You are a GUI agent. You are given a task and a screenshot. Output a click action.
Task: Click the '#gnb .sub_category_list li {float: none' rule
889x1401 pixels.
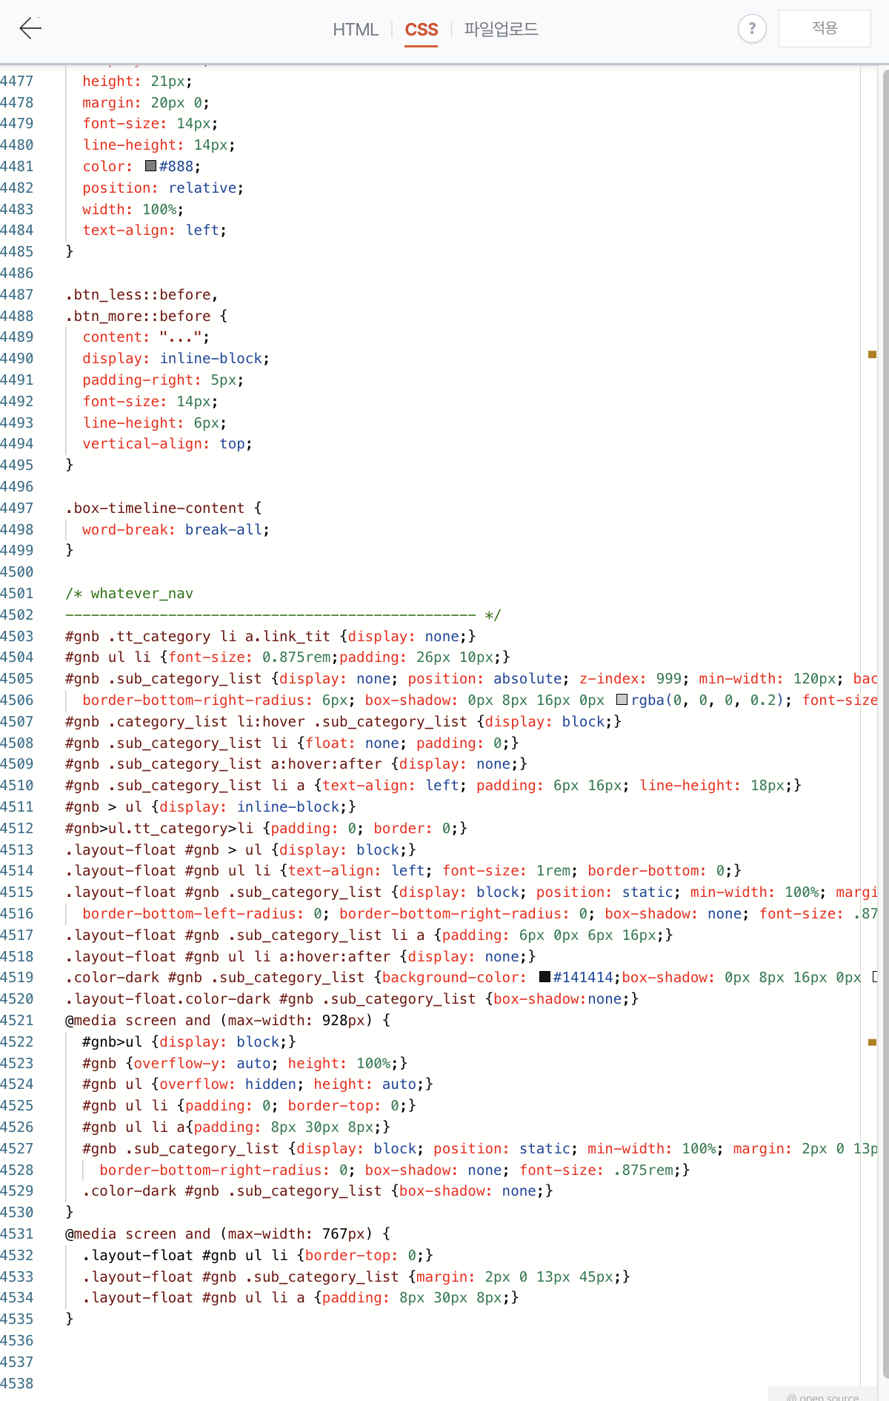pos(292,743)
